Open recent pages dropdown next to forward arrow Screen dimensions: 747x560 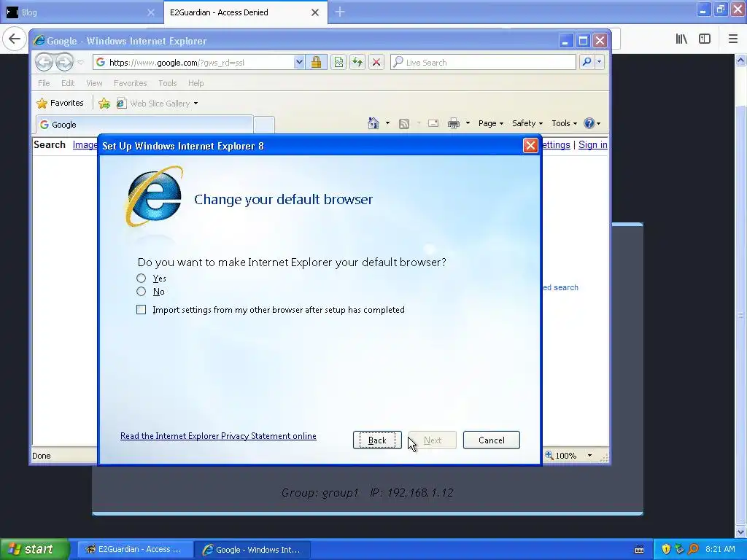[x=80, y=63]
